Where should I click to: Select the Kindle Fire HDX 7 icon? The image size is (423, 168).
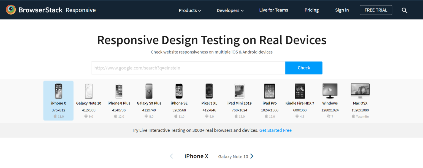coord(300,91)
